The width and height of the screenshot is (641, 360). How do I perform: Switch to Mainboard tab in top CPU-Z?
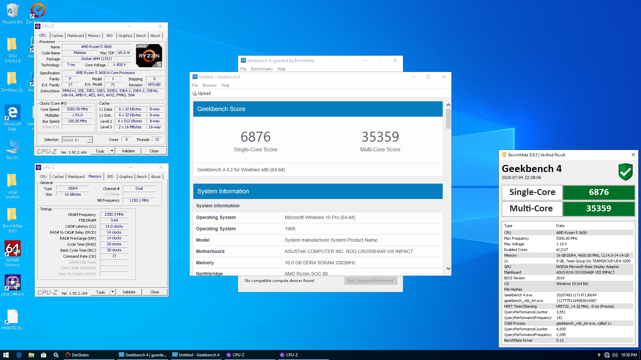[x=75, y=36]
